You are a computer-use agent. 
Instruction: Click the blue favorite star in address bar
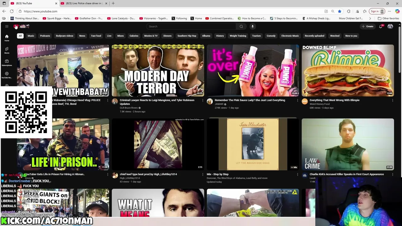340,11
